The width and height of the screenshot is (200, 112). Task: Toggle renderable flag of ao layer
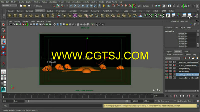point(167,71)
